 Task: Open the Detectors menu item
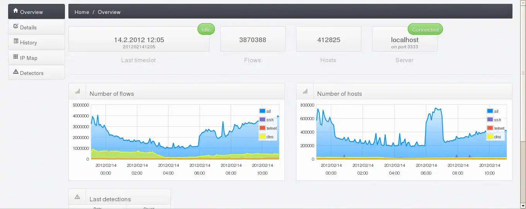pos(36,73)
